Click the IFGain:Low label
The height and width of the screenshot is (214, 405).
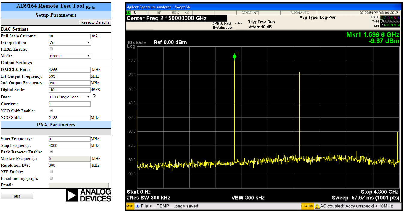[x=222, y=28]
